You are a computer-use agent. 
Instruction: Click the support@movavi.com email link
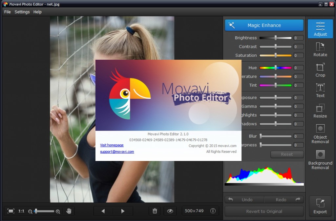coord(117,151)
